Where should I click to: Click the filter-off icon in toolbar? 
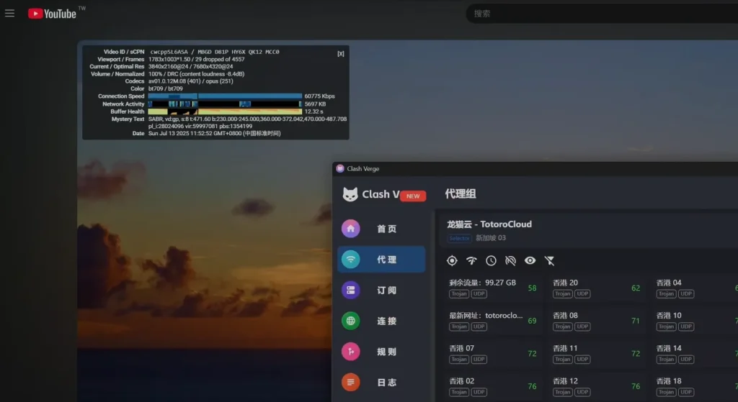(549, 260)
